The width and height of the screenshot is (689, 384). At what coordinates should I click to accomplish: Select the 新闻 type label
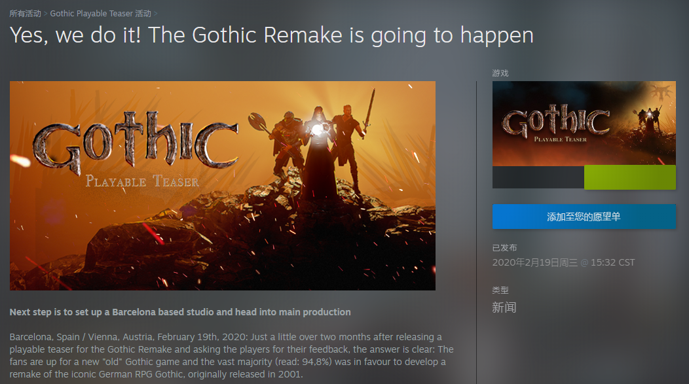[504, 307]
